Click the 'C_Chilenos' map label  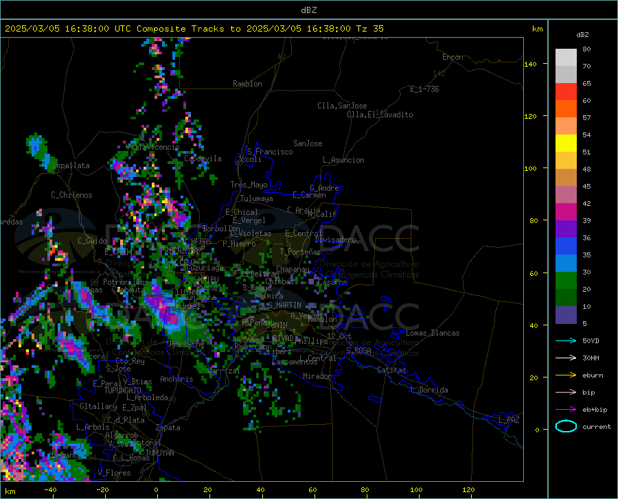point(71,195)
